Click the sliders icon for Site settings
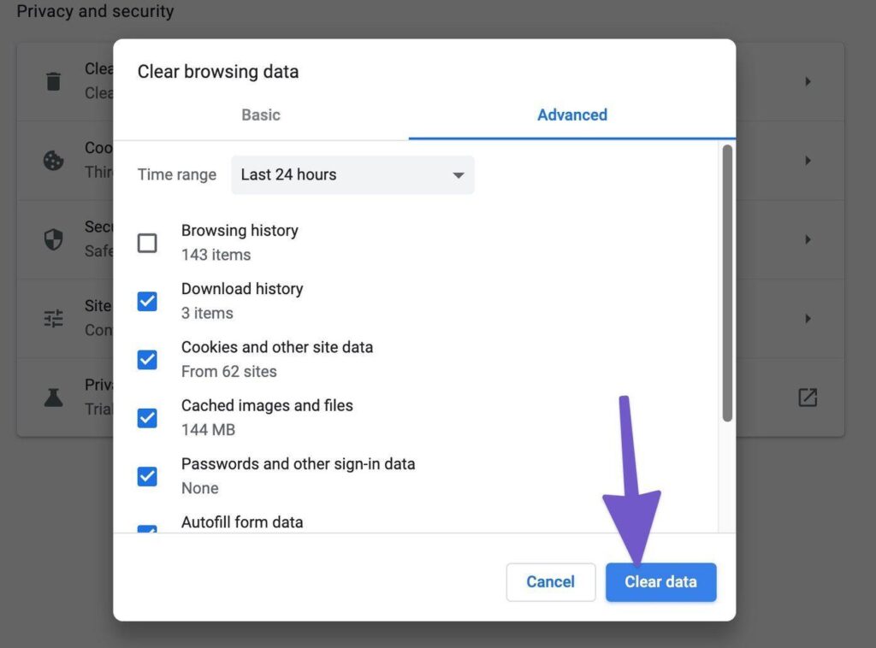The height and width of the screenshot is (648, 876). (x=53, y=318)
